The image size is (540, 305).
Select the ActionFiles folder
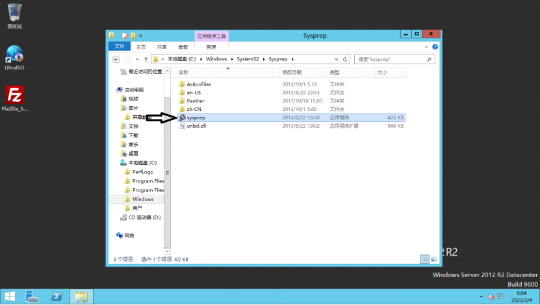199,84
